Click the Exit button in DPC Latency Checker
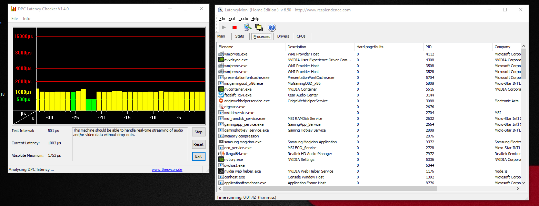This screenshot has height=206, width=539. (x=198, y=156)
